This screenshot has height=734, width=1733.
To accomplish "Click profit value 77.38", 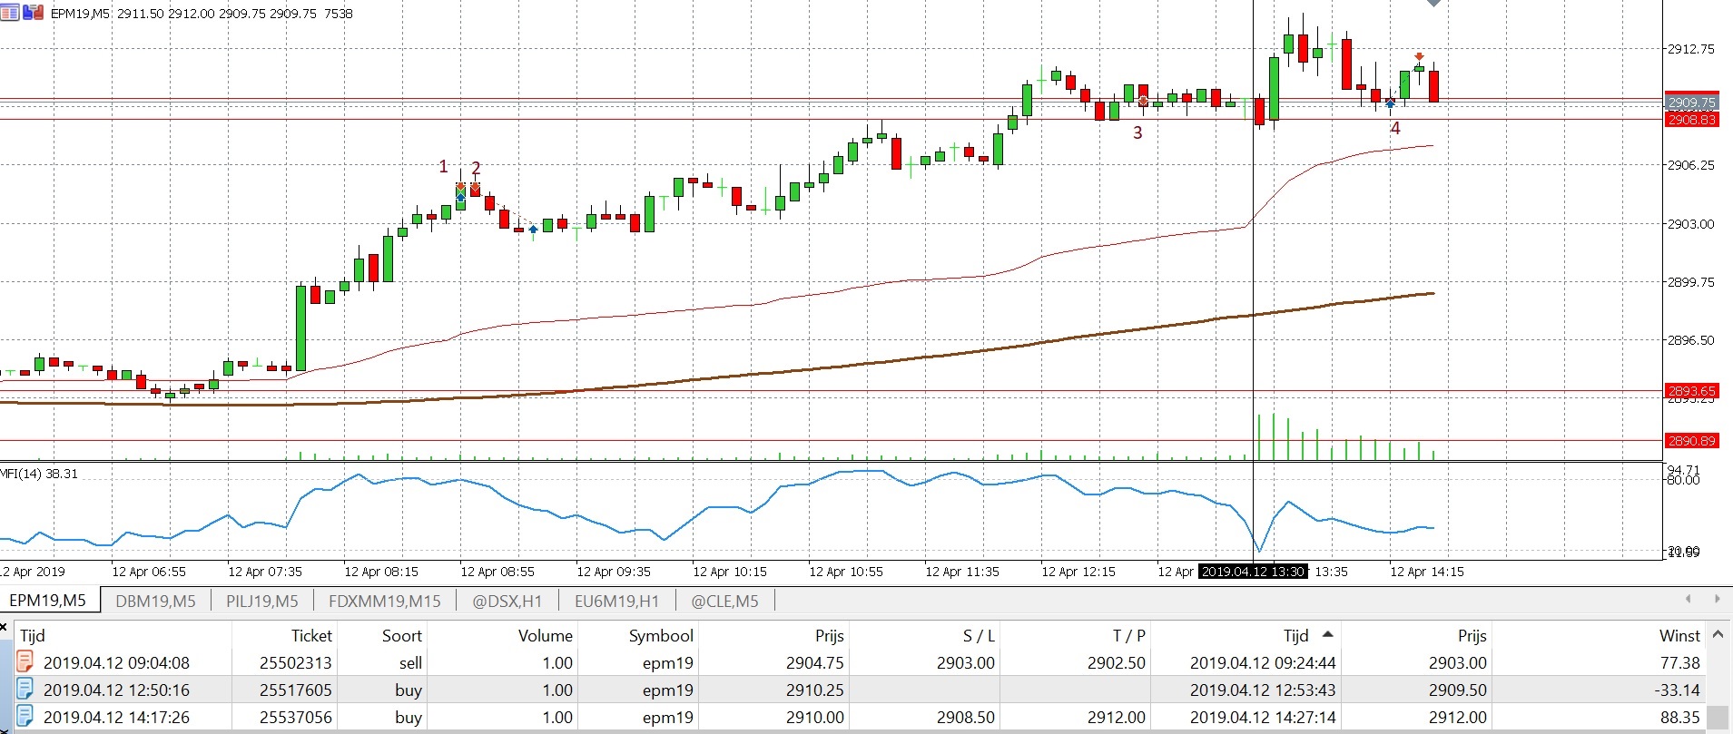I will coord(1679,663).
